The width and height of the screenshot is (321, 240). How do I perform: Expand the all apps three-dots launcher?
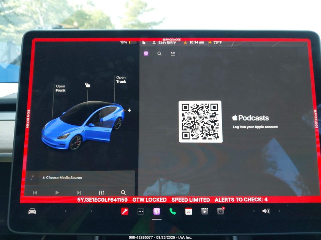point(141,211)
